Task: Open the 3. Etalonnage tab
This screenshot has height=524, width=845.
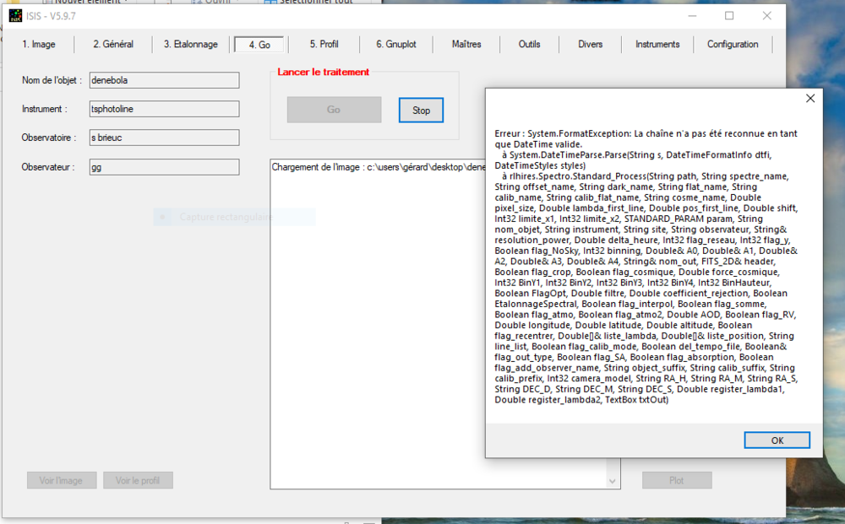Action: 191,44
